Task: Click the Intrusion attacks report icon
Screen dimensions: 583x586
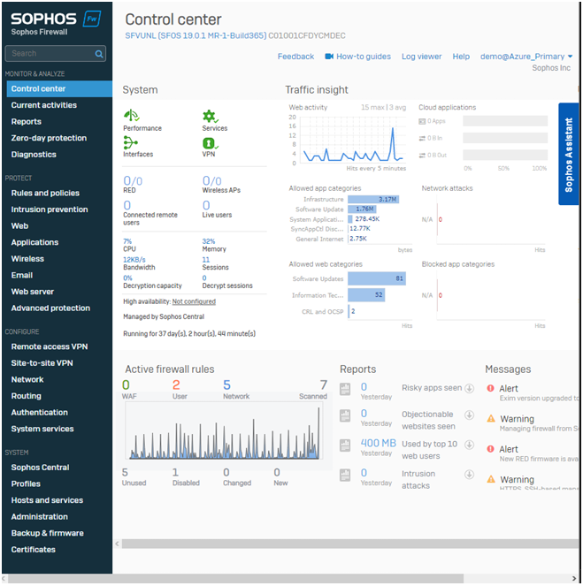Action: tap(345, 475)
